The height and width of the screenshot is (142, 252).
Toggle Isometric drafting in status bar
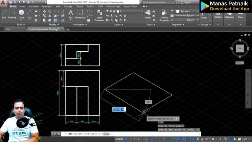159,139
